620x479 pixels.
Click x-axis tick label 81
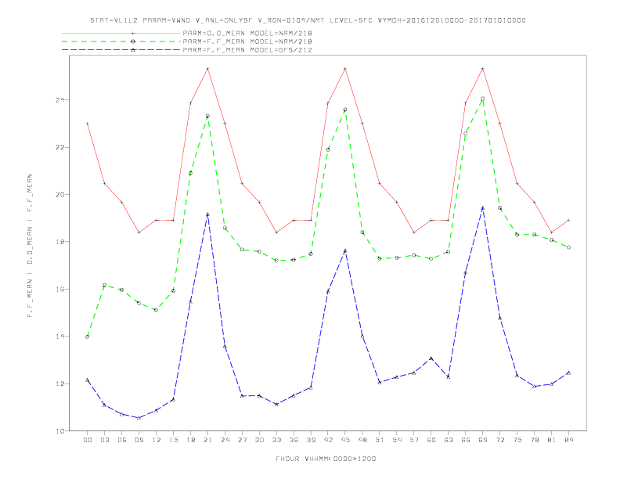[552, 440]
